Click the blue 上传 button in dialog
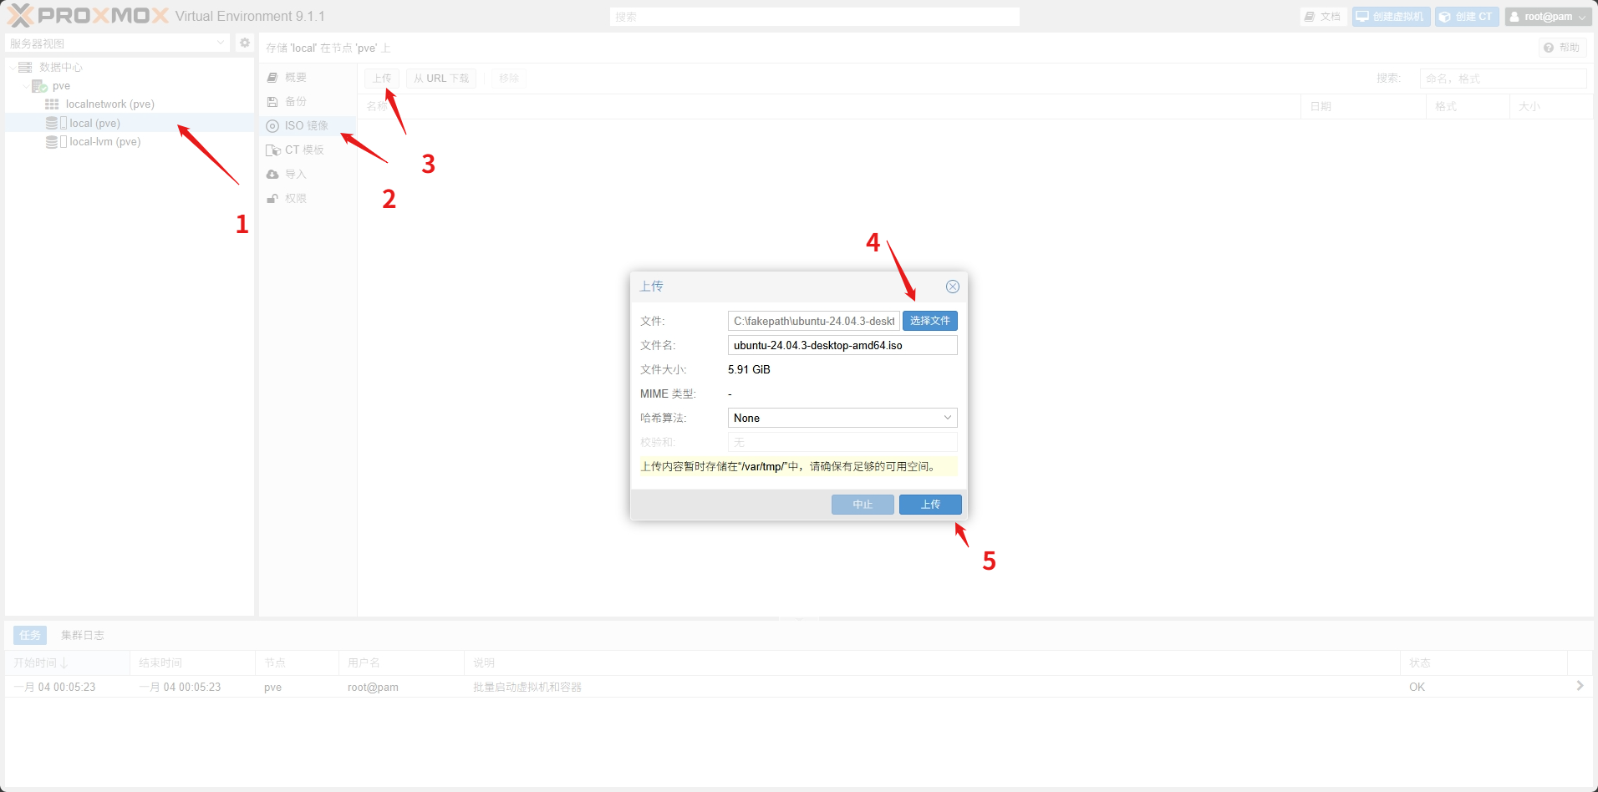This screenshot has width=1598, height=792. tap(929, 505)
